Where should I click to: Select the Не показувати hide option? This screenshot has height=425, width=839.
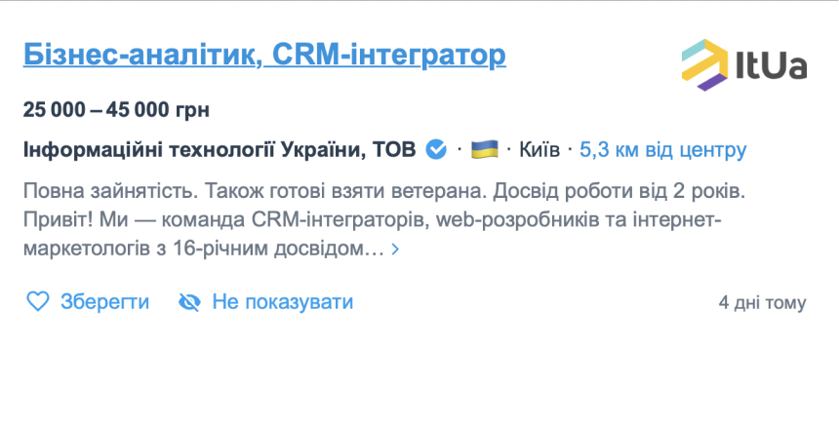tap(282, 302)
